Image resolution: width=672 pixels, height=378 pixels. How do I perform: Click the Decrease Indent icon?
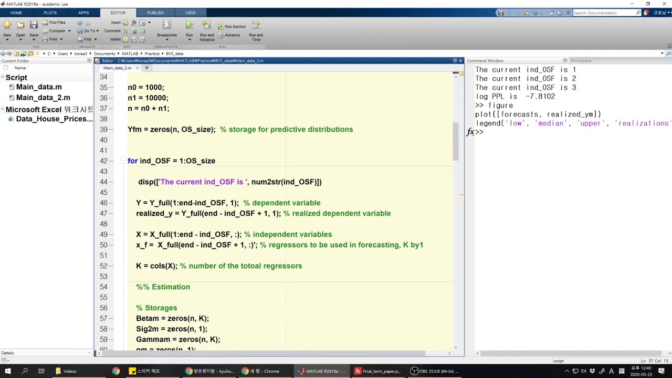point(142,39)
